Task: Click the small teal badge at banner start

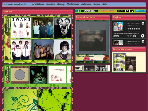Action: point(78,11)
